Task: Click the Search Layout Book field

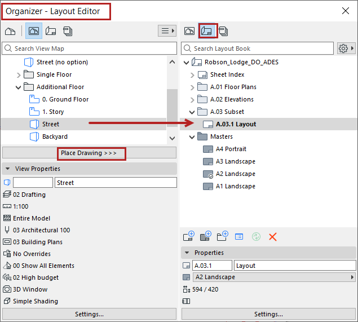Action: click(257, 48)
